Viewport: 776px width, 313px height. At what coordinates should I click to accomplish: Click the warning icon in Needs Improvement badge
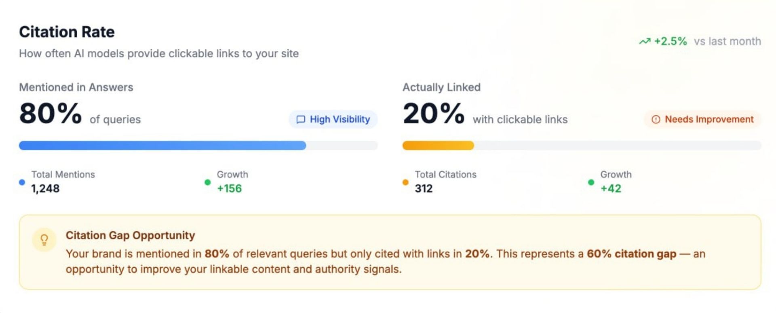coord(656,120)
